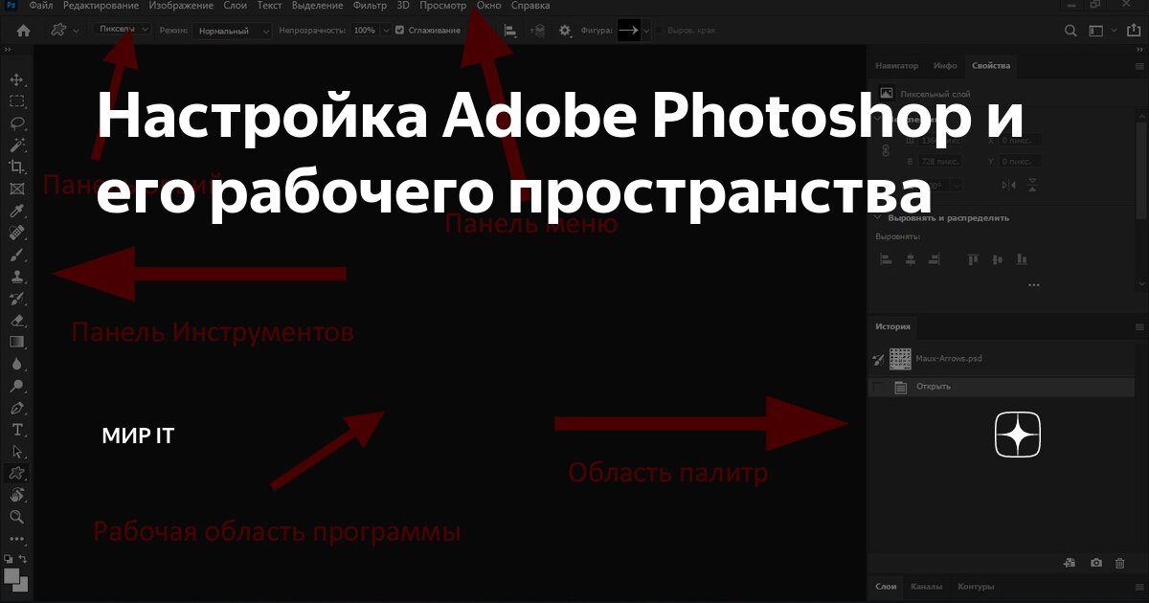This screenshot has width=1149, height=603.
Task: Swap foreground and background colors
Action: (x=23, y=558)
